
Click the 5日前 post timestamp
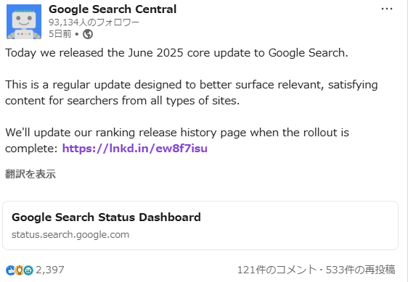pos(60,34)
